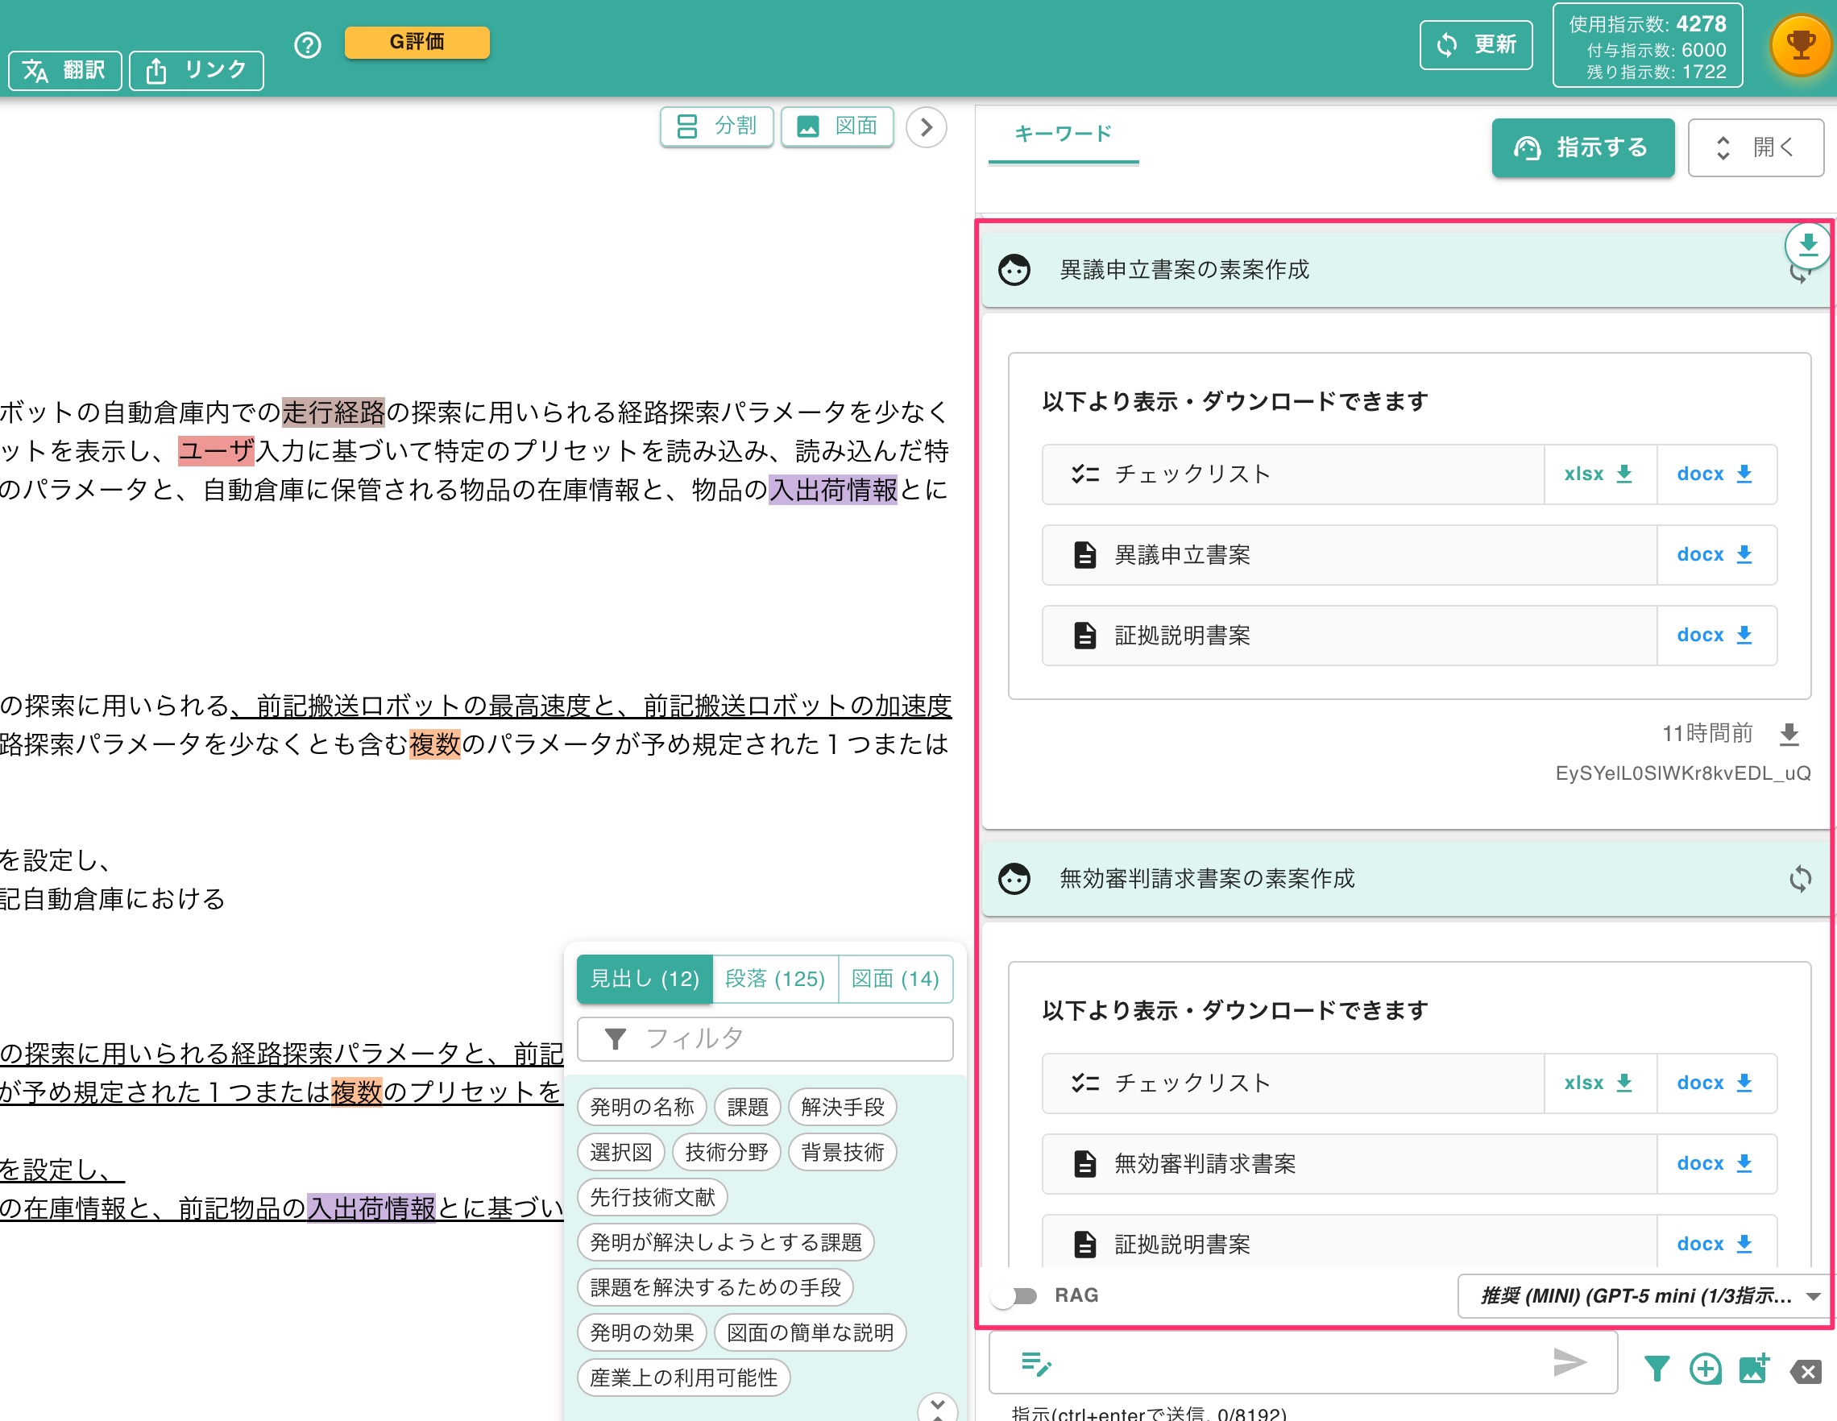This screenshot has height=1421, width=1837.
Task: Open the 異議申立書案 document row
Action: coord(1350,555)
